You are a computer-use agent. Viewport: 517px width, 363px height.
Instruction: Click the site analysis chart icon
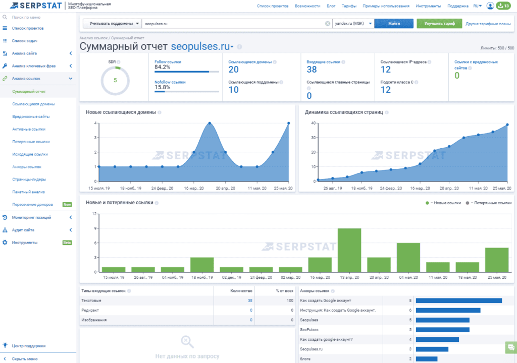[5, 53]
